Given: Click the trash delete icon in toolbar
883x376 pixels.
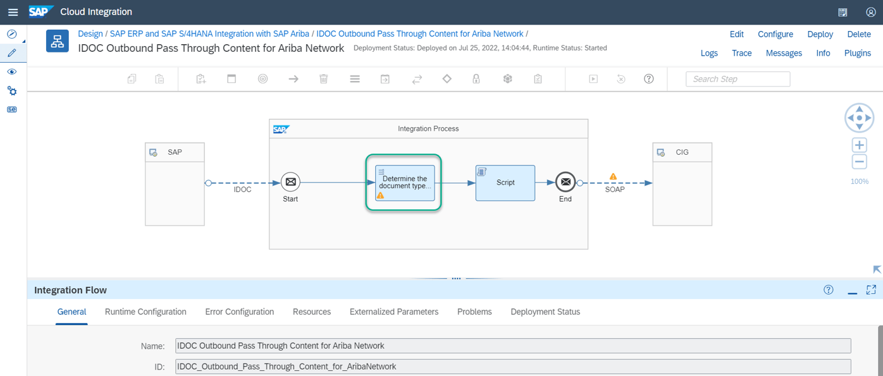Looking at the screenshot, I should point(324,79).
